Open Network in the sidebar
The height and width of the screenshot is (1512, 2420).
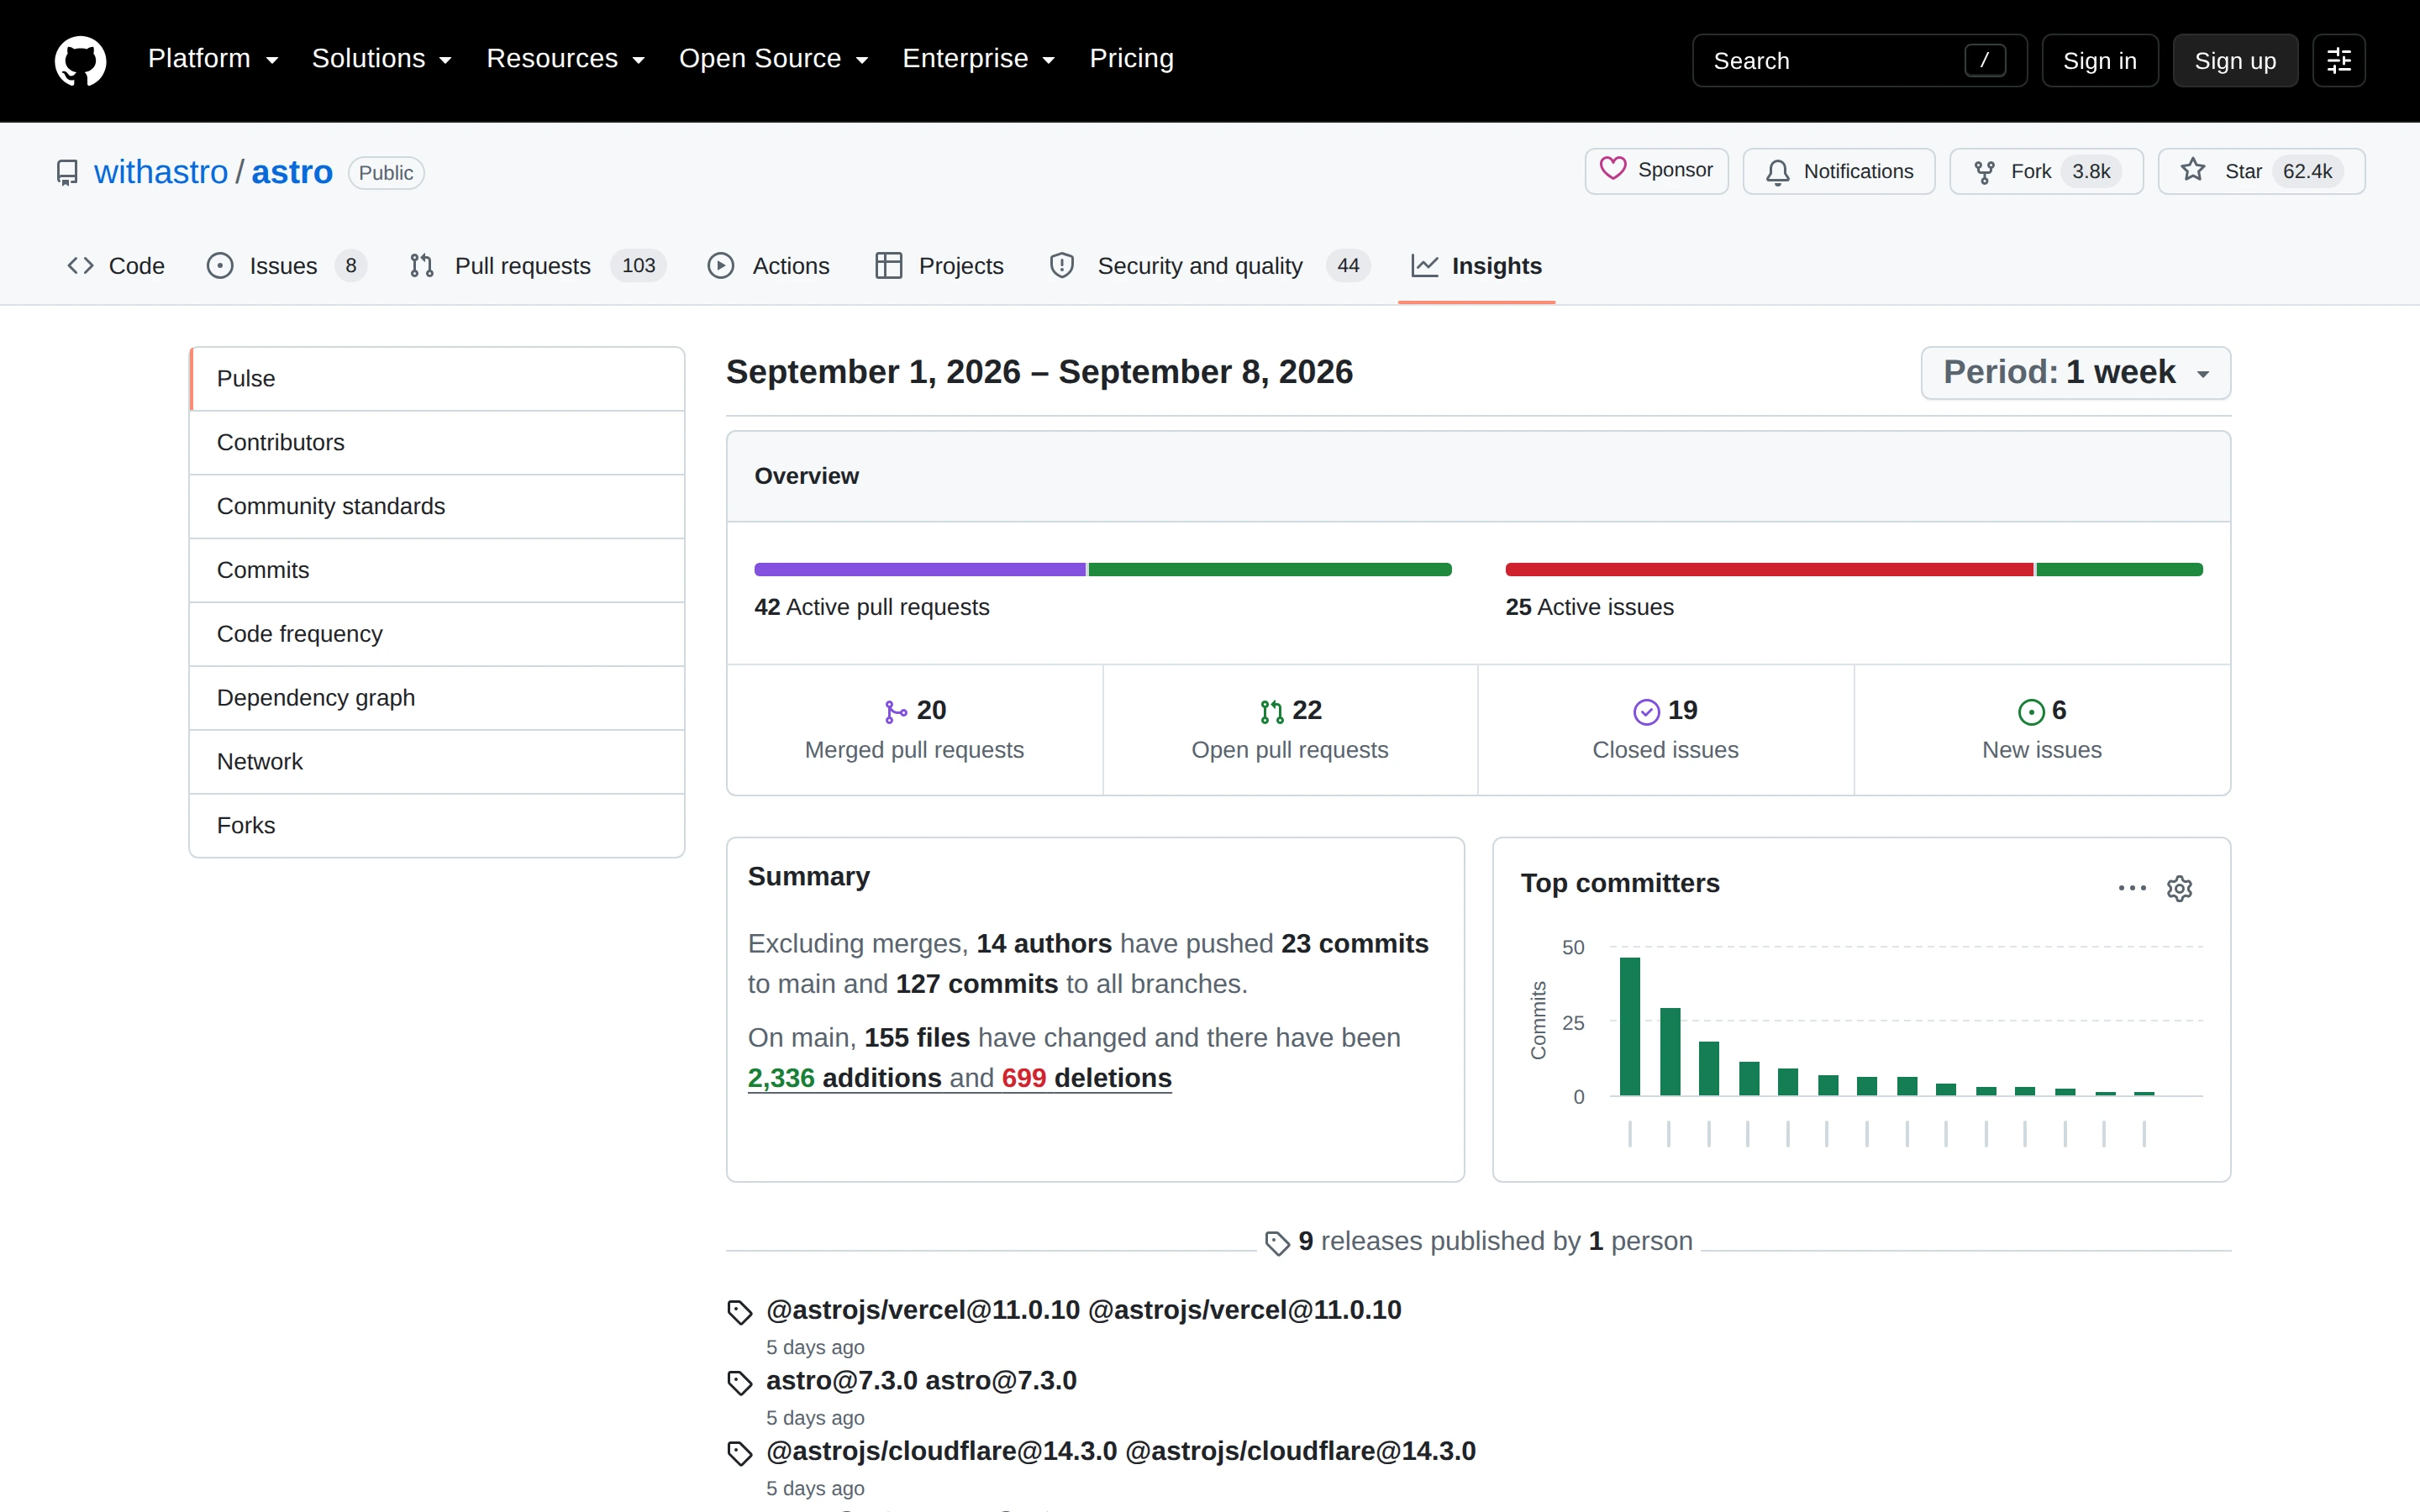[437, 762]
